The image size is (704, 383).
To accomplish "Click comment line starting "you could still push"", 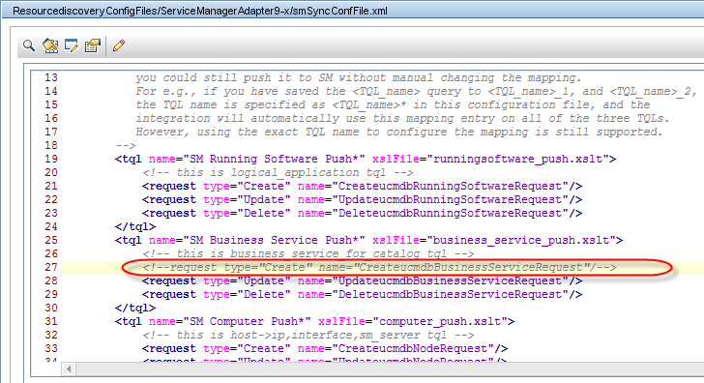I will tap(358, 77).
